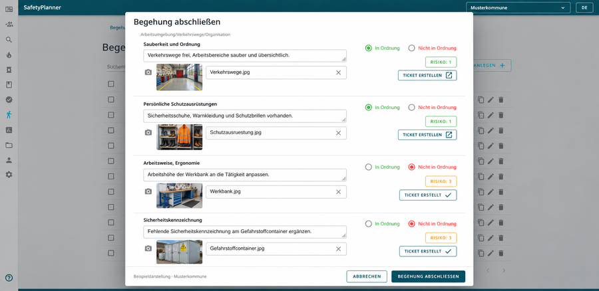Click camera icon for Persönliche Schutzausrüstungen
Screen dimensions: 599x291
click(x=148, y=133)
